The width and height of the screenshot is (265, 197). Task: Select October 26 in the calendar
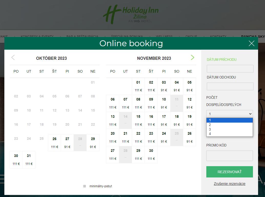tap(54, 142)
